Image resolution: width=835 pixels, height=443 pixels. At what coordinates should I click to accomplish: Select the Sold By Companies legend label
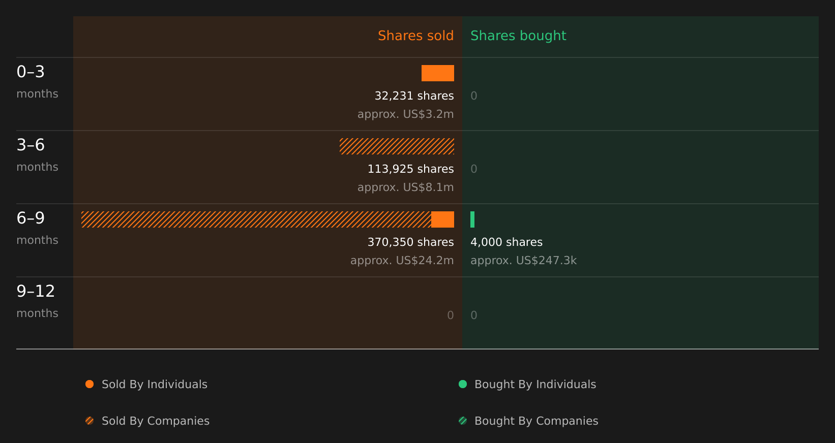point(156,421)
